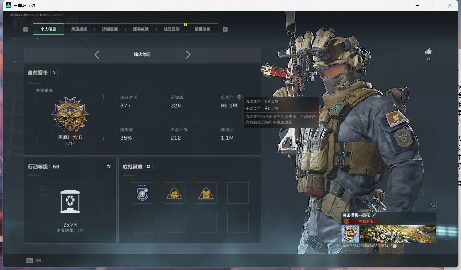
Task: Copy the player ID using copy icon
Action: [x=395, y=246]
